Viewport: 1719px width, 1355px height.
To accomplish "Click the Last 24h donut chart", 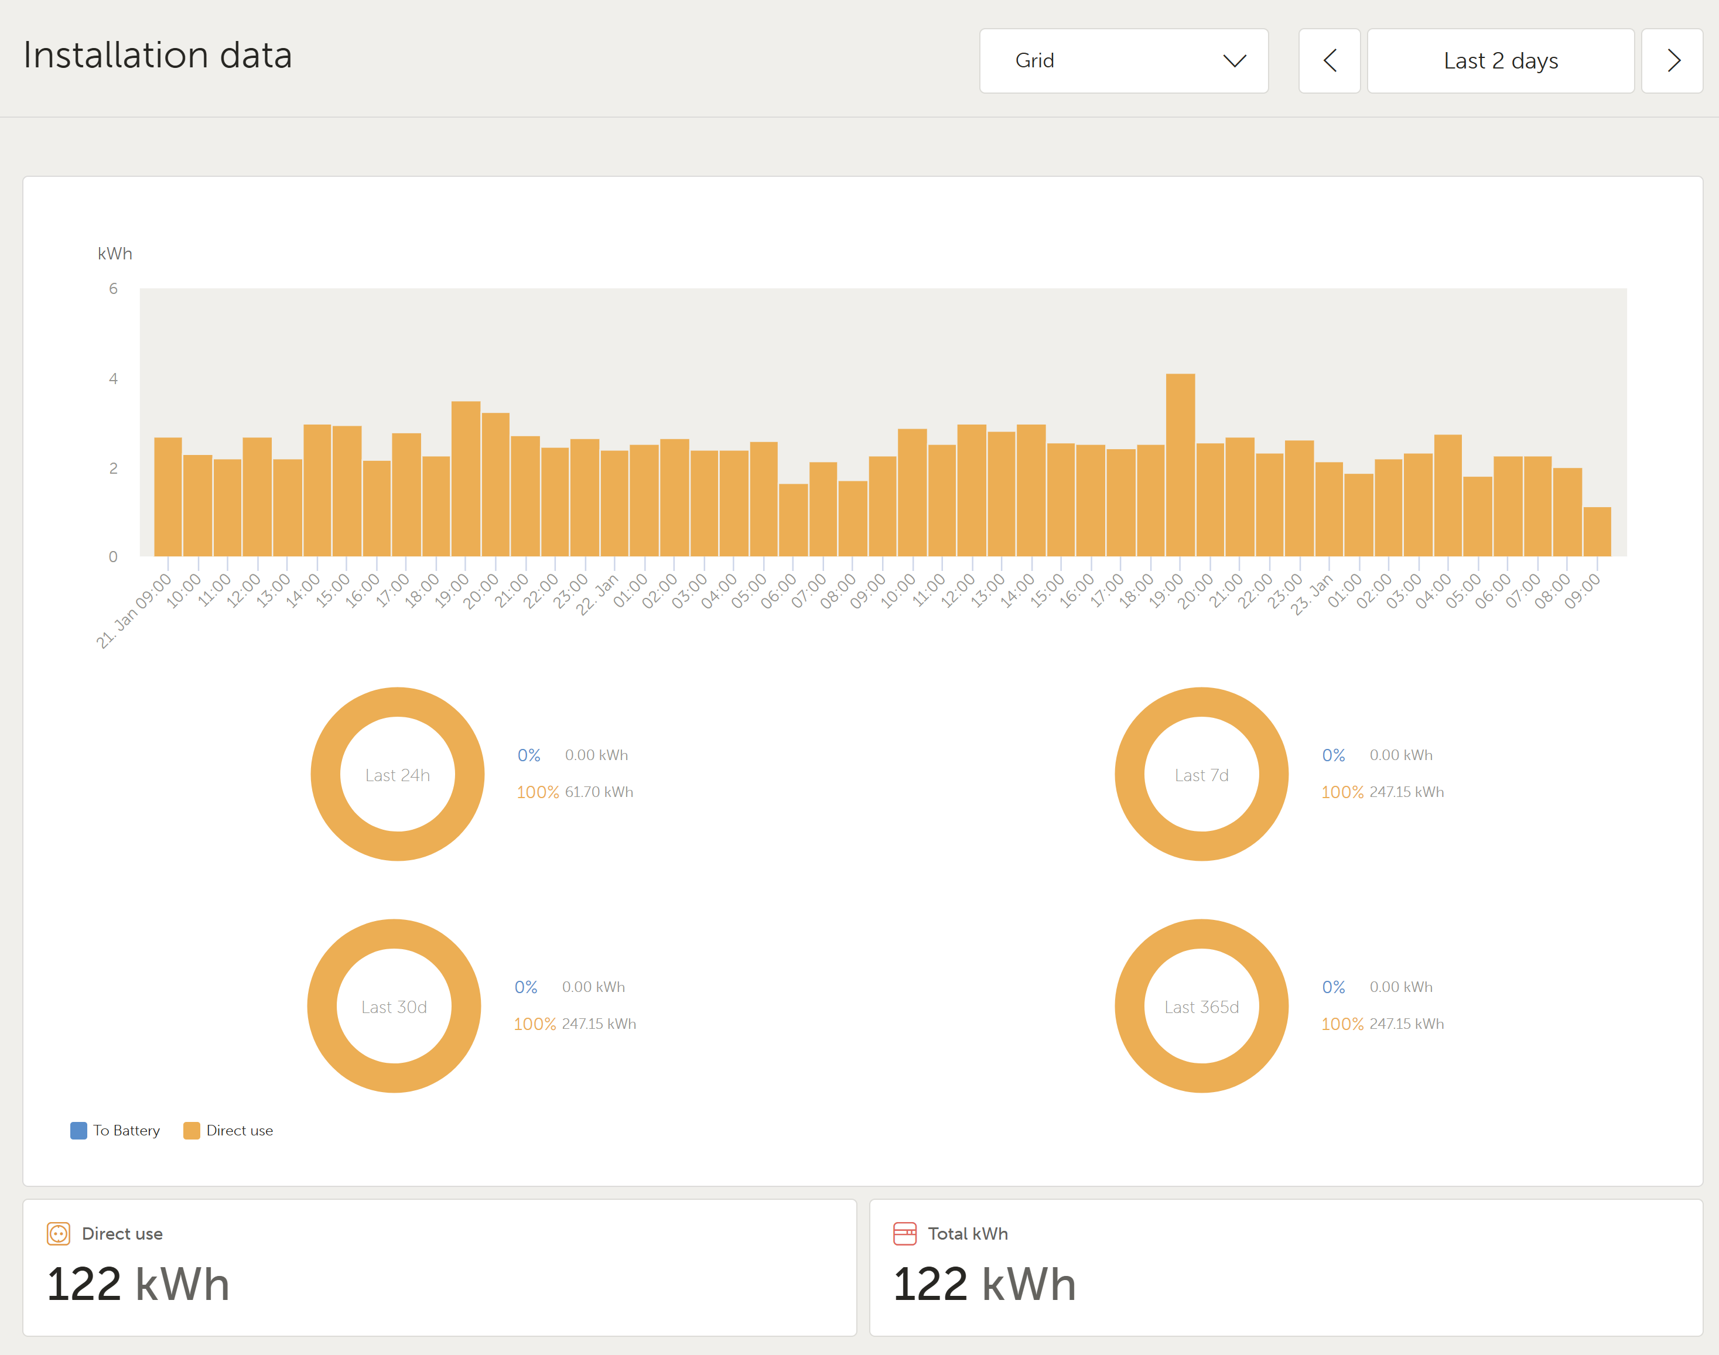I will pyautogui.click(x=398, y=774).
